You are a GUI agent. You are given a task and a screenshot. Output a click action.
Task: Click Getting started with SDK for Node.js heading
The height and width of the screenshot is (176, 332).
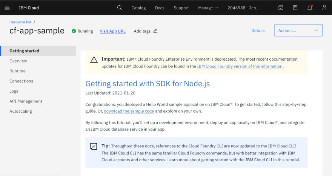click(x=148, y=84)
